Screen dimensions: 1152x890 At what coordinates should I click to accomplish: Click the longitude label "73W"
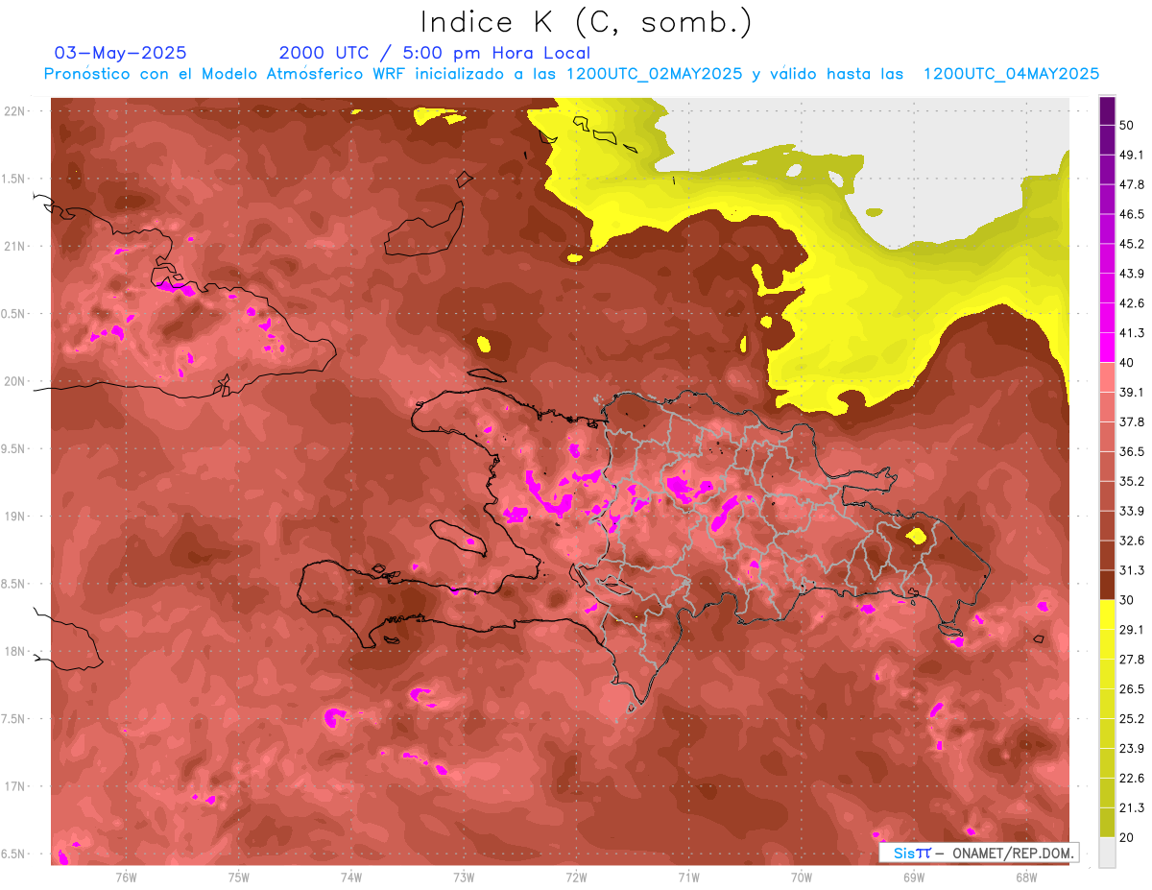[x=464, y=877]
